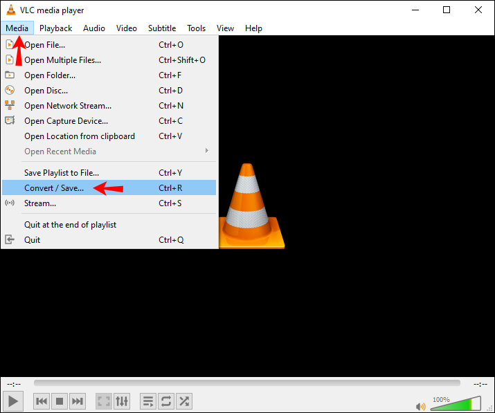Open the Tools menu
Image resolution: width=495 pixels, height=413 pixels.
[x=196, y=28]
